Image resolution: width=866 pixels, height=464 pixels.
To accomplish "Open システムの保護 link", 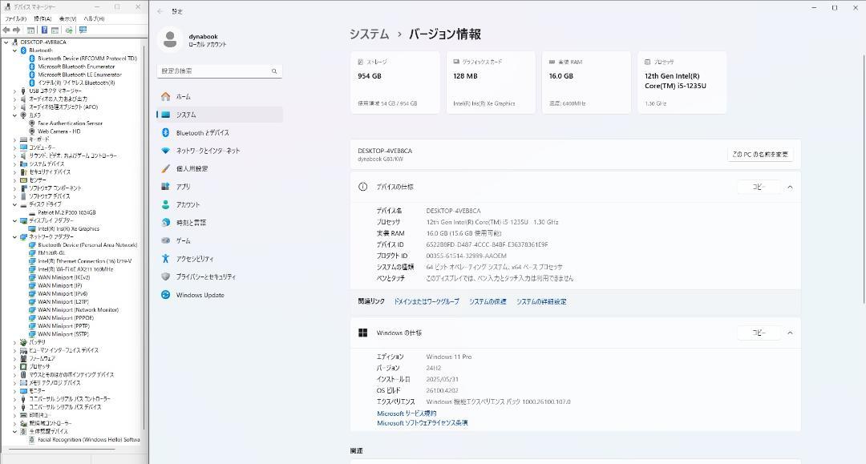I will (488, 302).
